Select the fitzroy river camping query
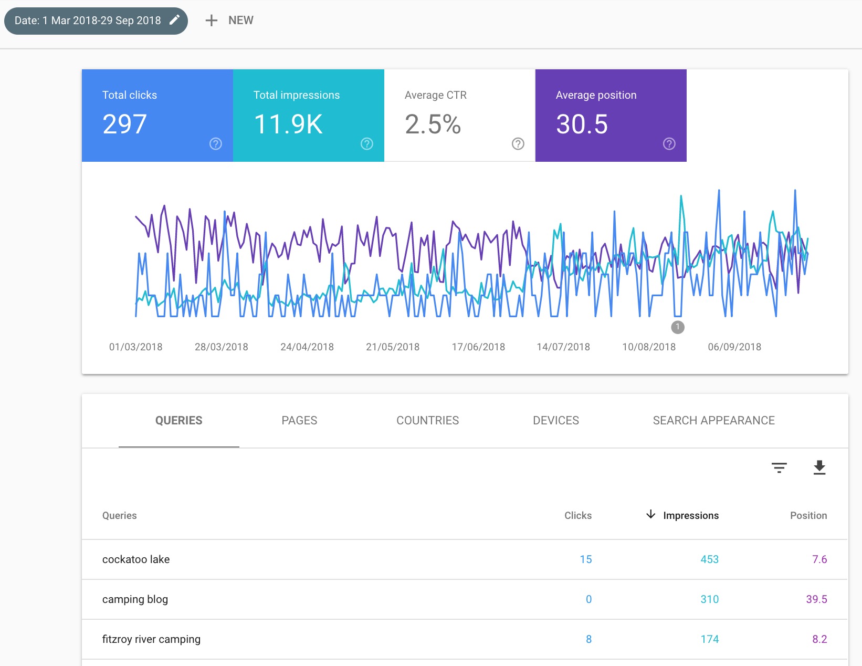 [x=151, y=639]
